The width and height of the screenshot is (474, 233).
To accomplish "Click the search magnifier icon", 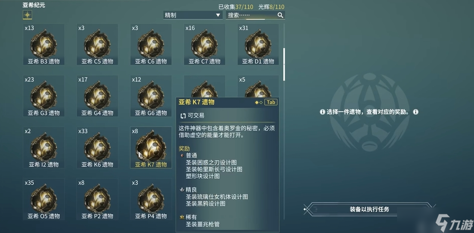I will click(x=280, y=15).
